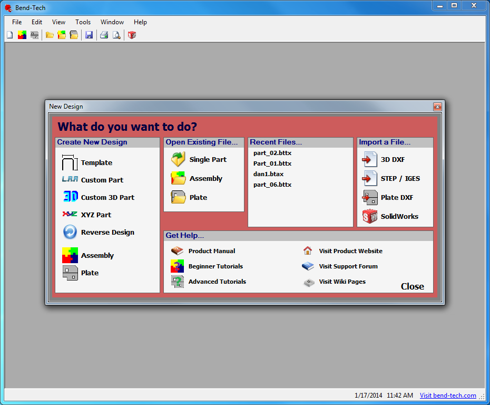Click the open assembly folder toolbar icon
Screen dimensions: 490x405
click(x=62, y=35)
